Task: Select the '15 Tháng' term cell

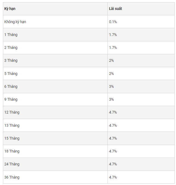Action: tap(55, 138)
